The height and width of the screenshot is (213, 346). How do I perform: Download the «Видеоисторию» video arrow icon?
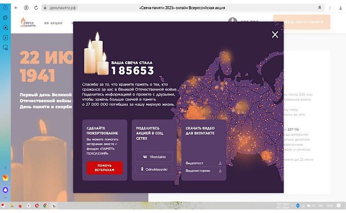click(220, 171)
